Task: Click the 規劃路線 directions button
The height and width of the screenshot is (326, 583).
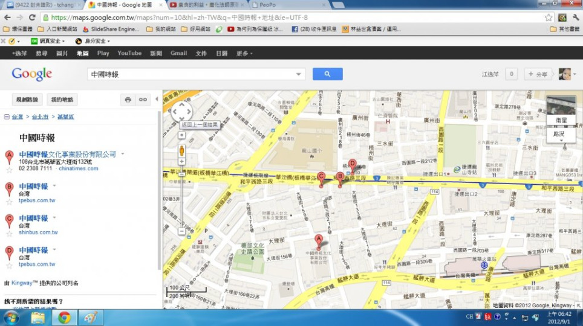Action: point(27,100)
